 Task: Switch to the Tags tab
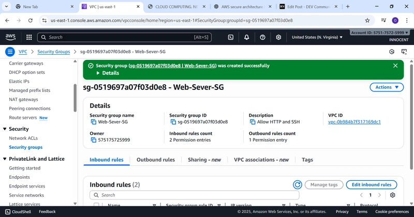[x=307, y=160]
